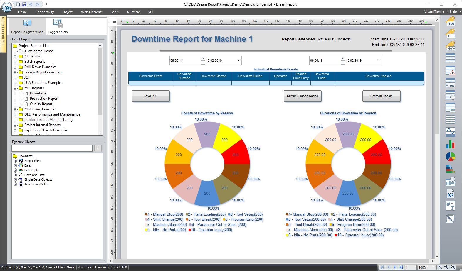Open the Runtime menu tab
462x271 pixels.
133,12
